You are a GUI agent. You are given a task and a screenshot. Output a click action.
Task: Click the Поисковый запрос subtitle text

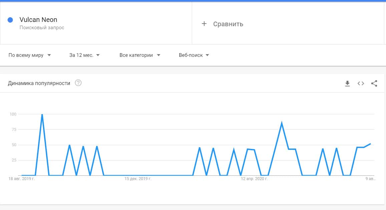point(42,28)
